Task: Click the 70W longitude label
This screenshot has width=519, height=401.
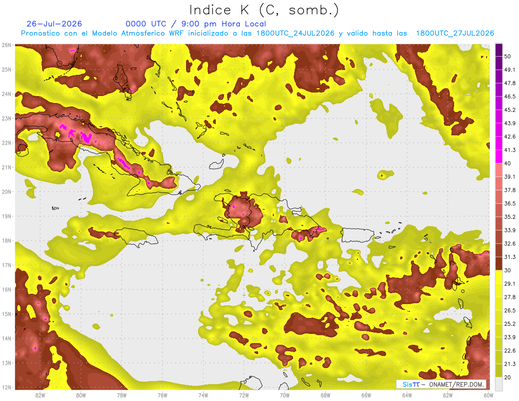Action: point(285,395)
